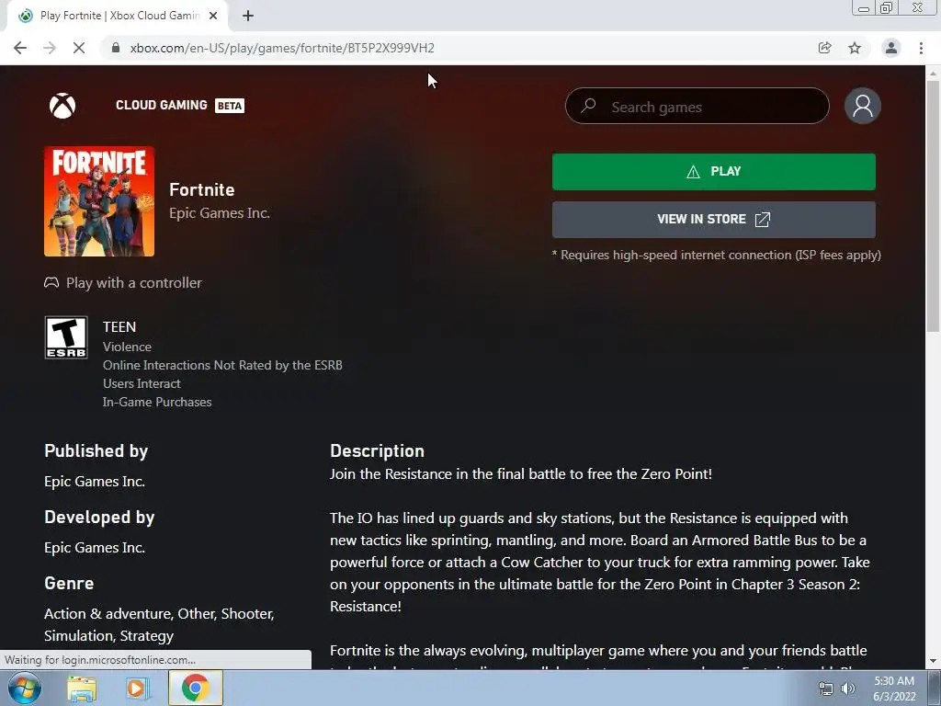Click the browser forward arrow

tap(50, 48)
